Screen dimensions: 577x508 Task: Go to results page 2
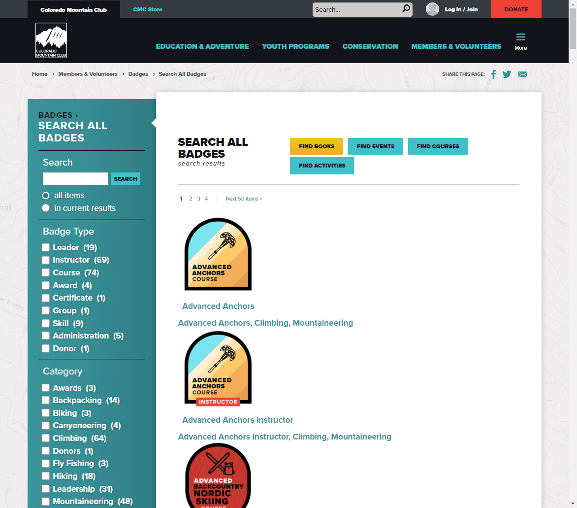191,199
